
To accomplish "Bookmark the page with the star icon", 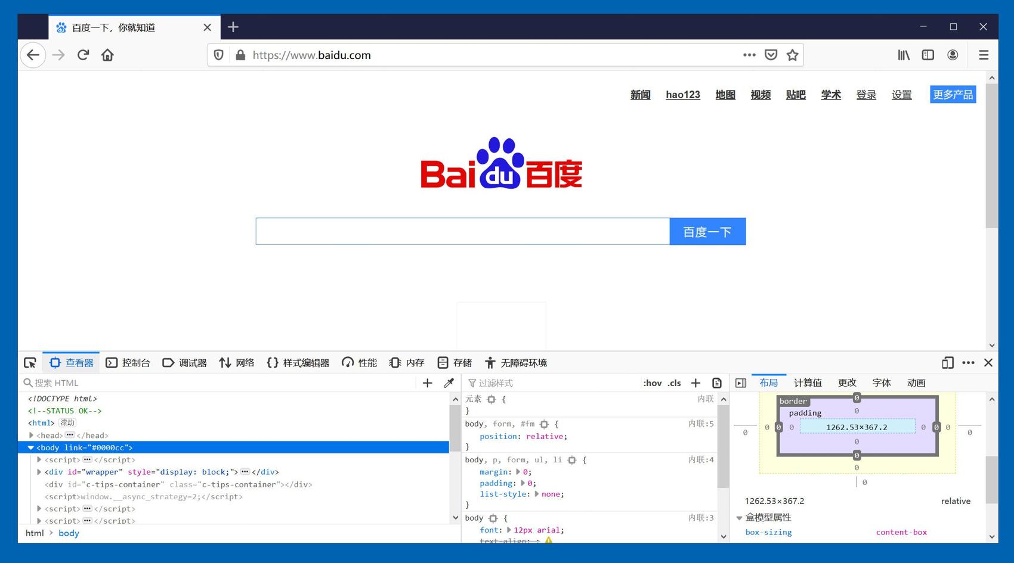I will point(793,55).
